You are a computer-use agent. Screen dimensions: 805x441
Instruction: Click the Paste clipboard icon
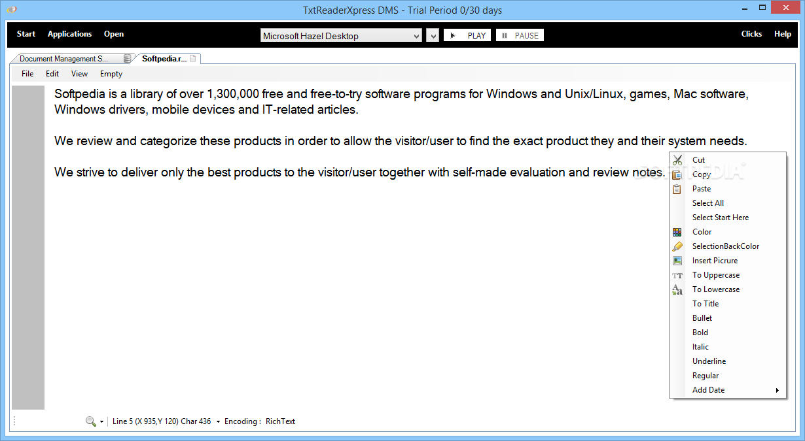pyautogui.click(x=677, y=189)
